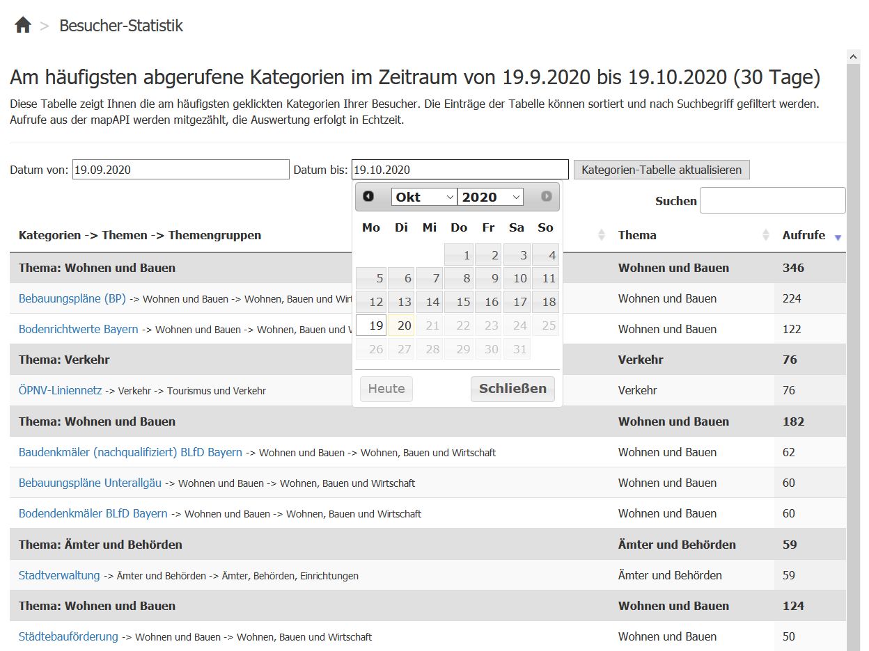This screenshot has width=869, height=651.
Task: Open the Bodendenkmäler BLfD Bayern link
Action: tap(93, 513)
